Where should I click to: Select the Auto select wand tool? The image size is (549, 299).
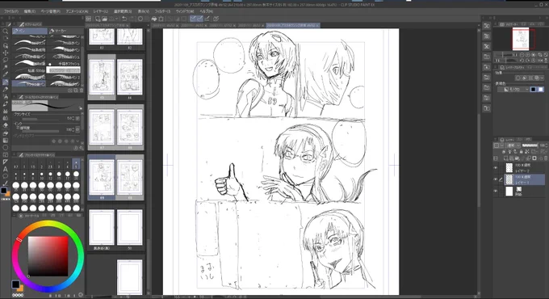[x=6, y=67]
